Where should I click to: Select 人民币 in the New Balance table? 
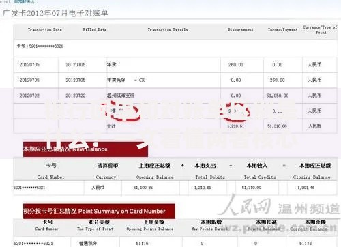click(98, 188)
